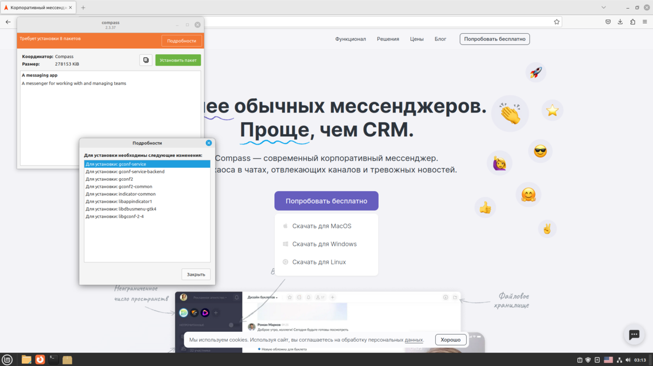Click the star emoji bubble
Screen dimensions: 653x366
pyautogui.click(x=552, y=110)
